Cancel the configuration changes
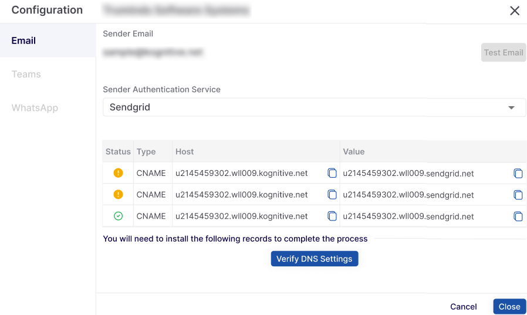Image resolution: width=527 pixels, height=315 pixels. pyautogui.click(x=463, y=307)
